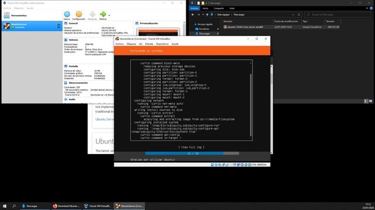Open Archivo menu in UbuntuServer VM window

(120, 44)
